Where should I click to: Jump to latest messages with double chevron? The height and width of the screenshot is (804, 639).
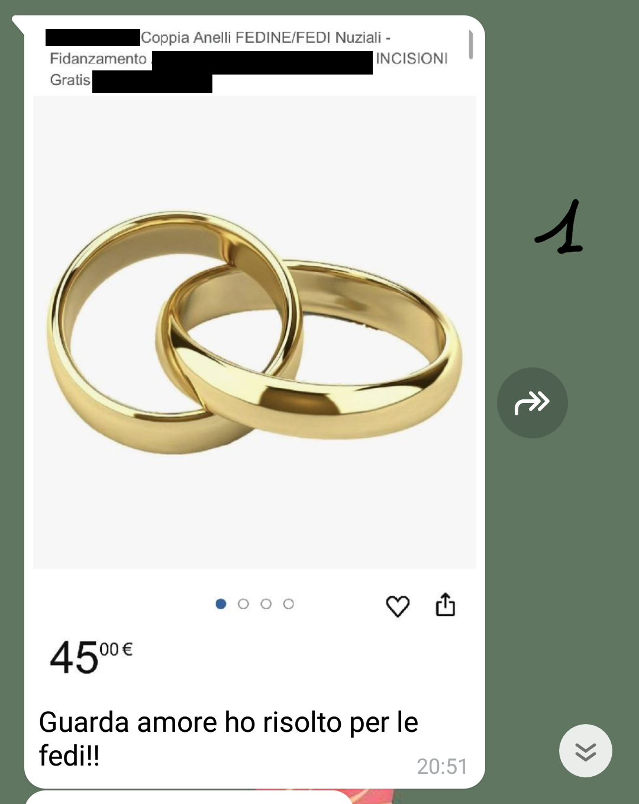pos(586,751)
